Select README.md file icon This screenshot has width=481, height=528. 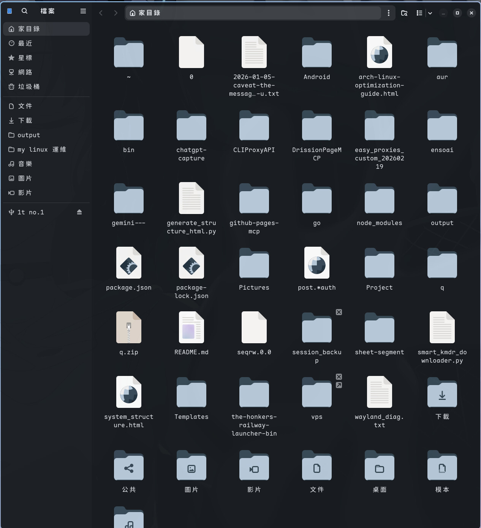191,328
